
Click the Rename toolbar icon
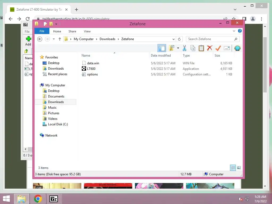tap(227, 48)
